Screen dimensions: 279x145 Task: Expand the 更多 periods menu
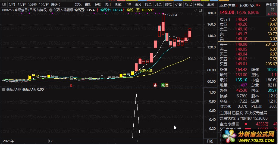[x=55, y=4]
